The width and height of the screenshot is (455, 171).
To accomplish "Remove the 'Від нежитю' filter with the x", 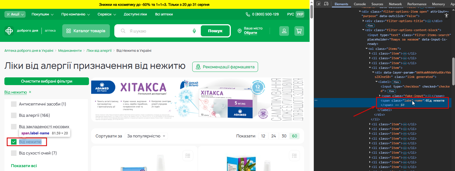I will pyautogui.click(x=30, y=92).
